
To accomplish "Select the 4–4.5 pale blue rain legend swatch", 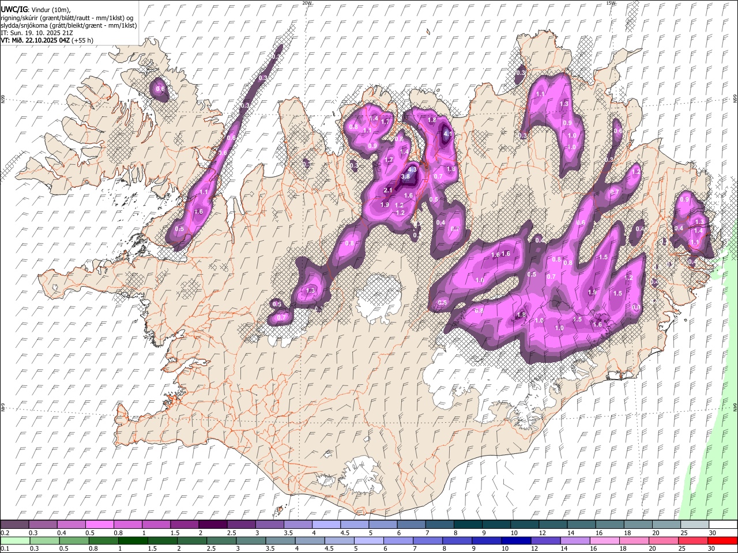I will [309, 541].
